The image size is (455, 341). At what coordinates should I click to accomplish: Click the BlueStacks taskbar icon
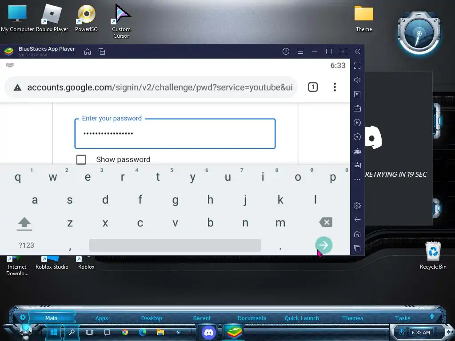(x=234, y=332)
